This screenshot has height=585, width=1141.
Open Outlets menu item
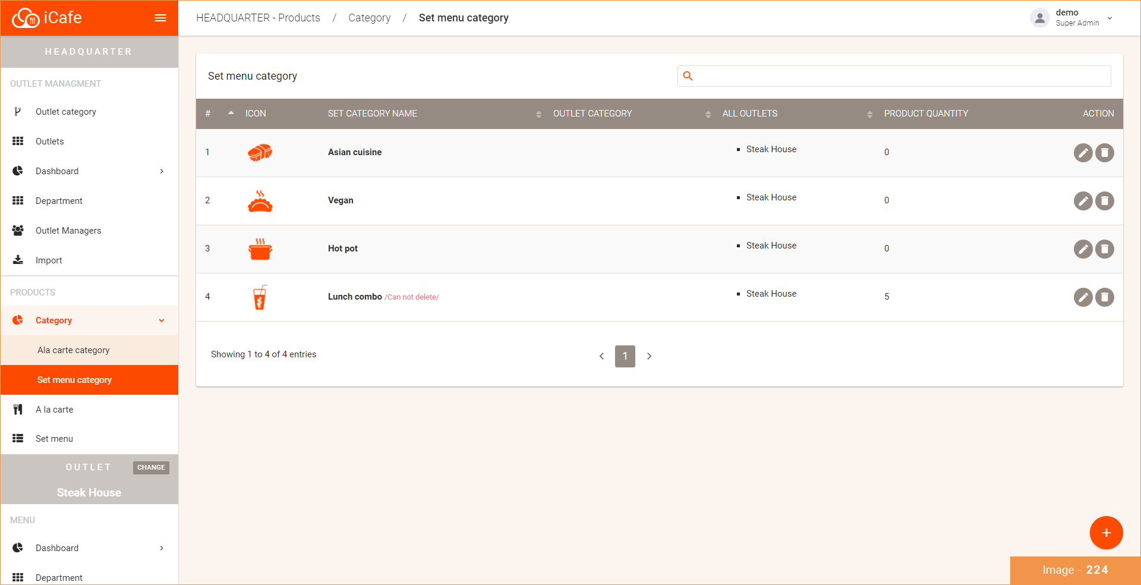pos(89,141)
